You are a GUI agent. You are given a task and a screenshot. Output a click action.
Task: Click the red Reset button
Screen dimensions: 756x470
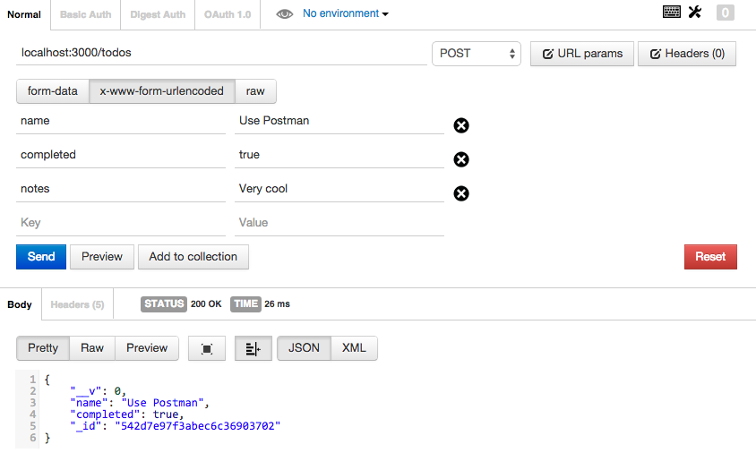pyautogui.click(x=710, y=257)
